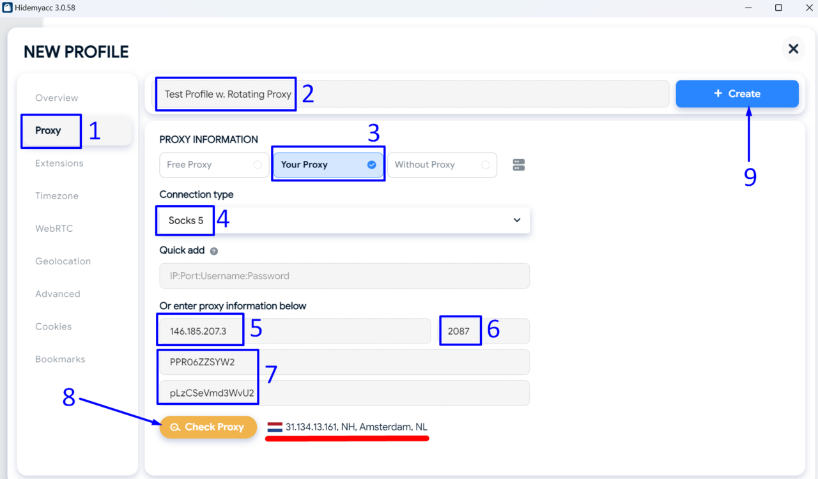818x479 pixels.
Task: Switch to the Extensions section
Action: click(x=59, y=163)
